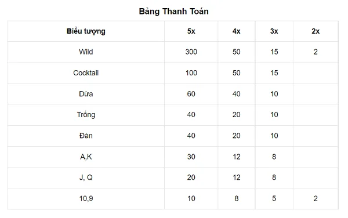Click the Dừa 5x payout of 60
Image resolution: width=348 pixels, height=218 pixels.
point(191,94)
